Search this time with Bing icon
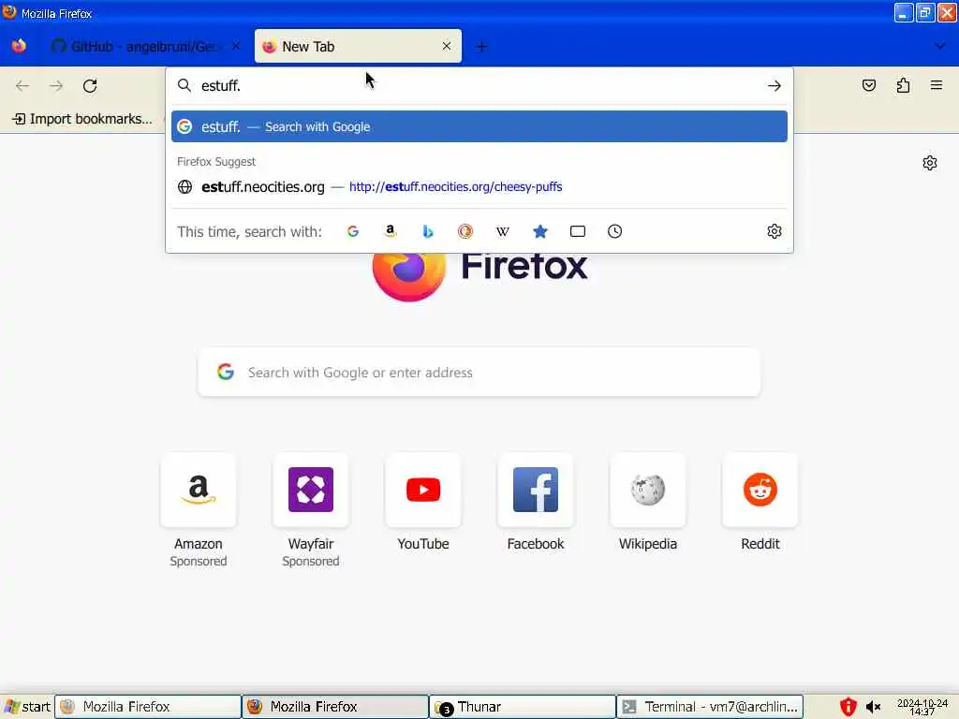This screenshot has width=959, height=719. click(427, 231)
